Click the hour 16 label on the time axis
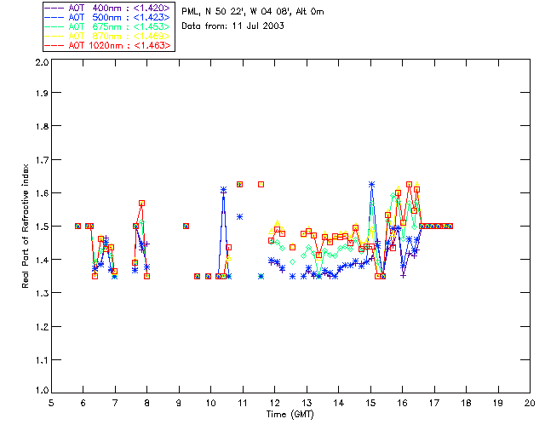Viewport: 545px width, 436px height. pyautogui.click(x=402, y=403)
